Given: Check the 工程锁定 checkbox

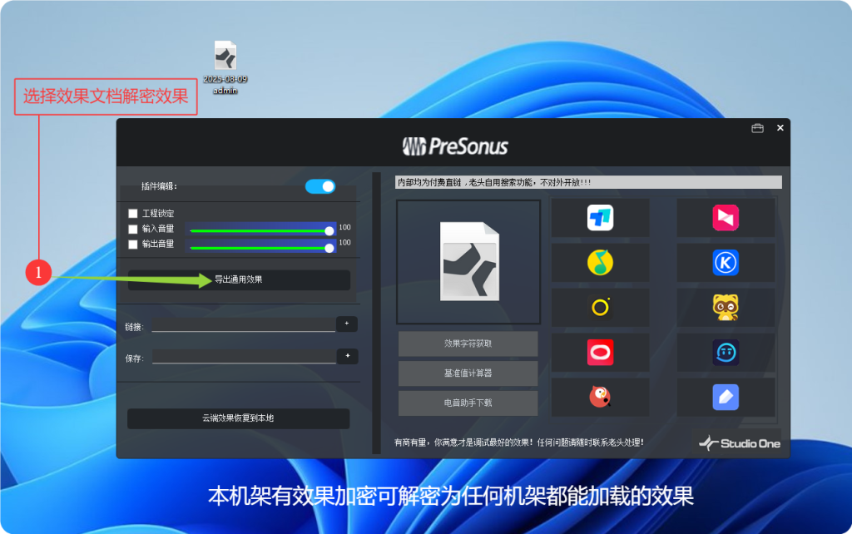Looking at the screenshot, I should point(132,213).
